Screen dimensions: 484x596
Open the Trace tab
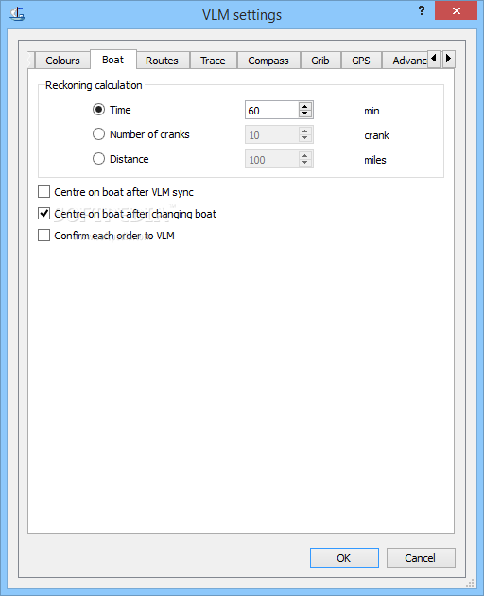(213, 61)
